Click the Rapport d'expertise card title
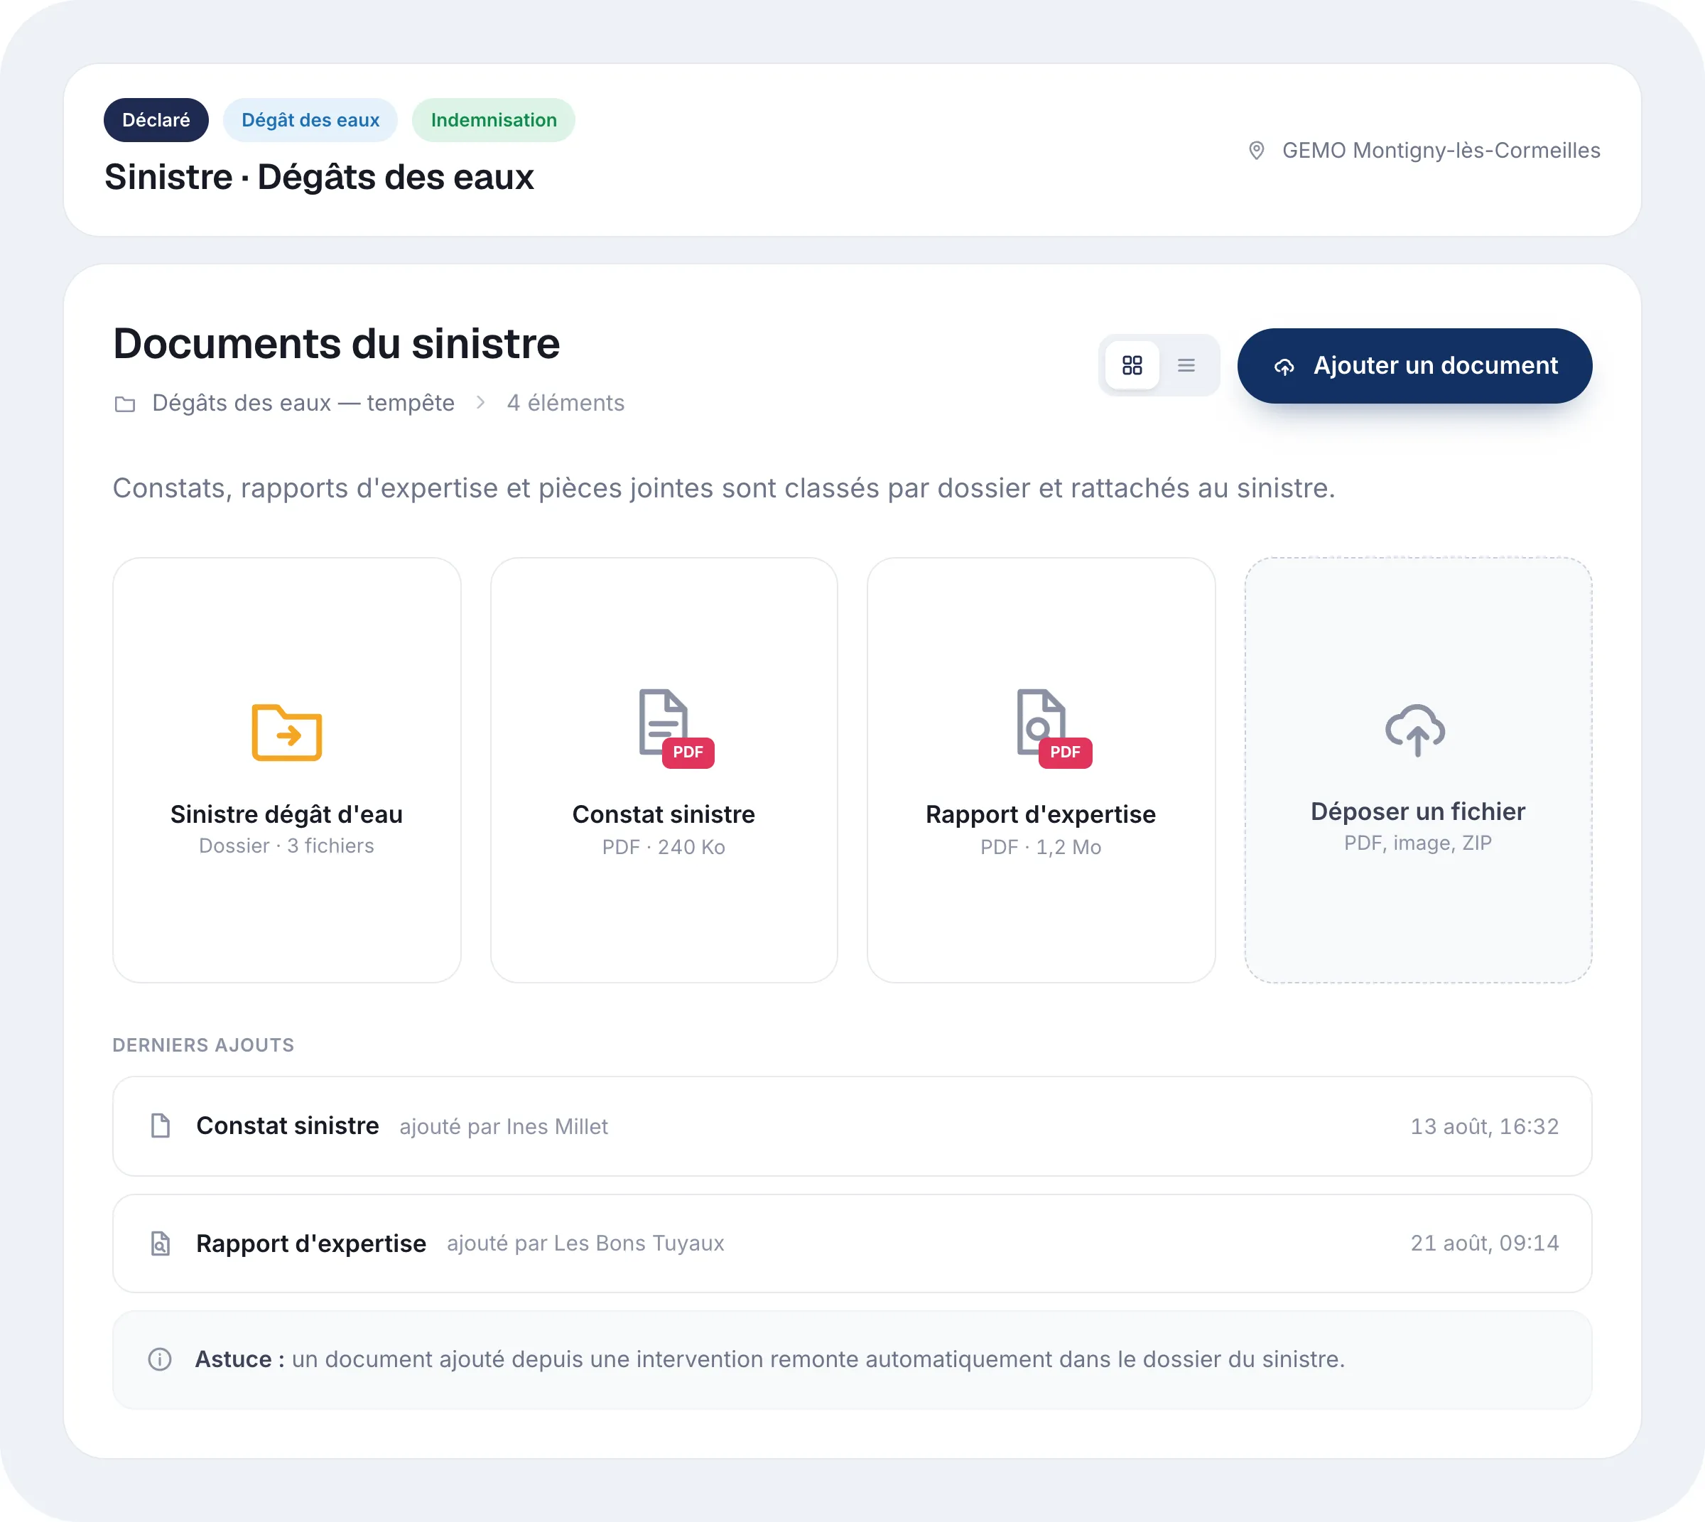The image size is (1705, 1522). [1041, 814]
